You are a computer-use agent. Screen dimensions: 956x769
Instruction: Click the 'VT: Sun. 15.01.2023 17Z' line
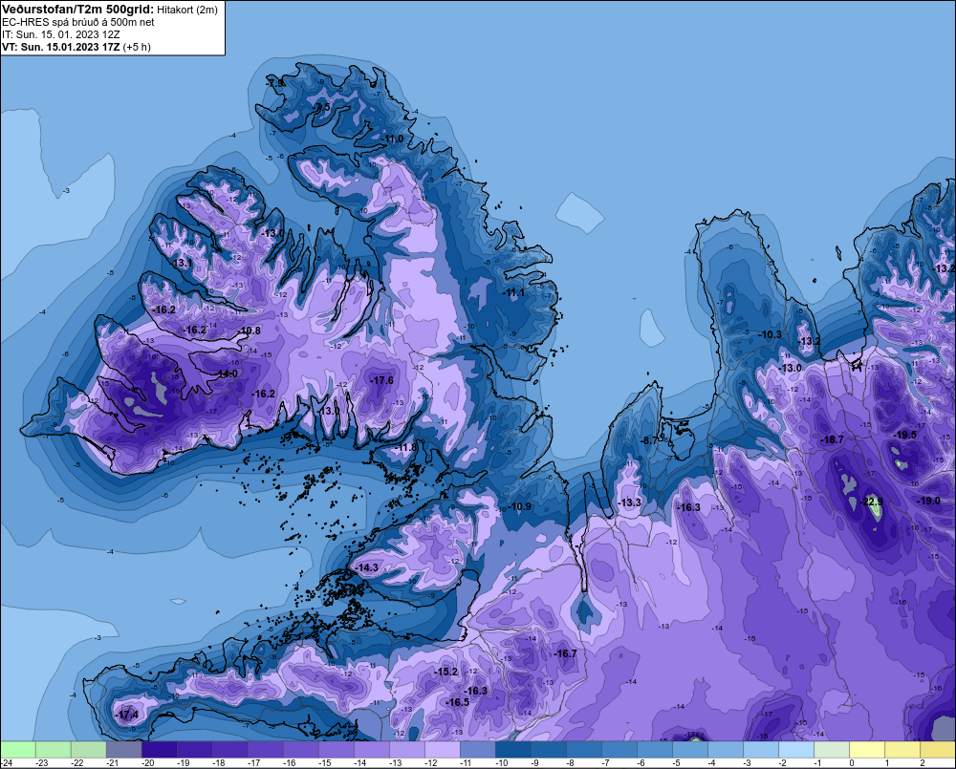tap(61, 47)
